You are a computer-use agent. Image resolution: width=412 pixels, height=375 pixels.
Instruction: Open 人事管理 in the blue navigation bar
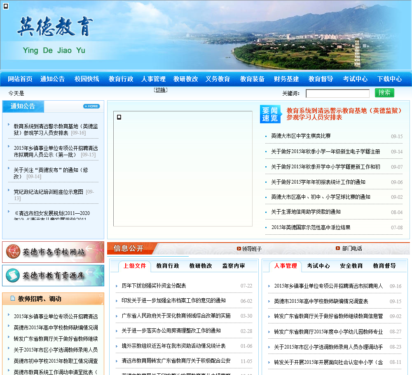[x=153, y=79]
